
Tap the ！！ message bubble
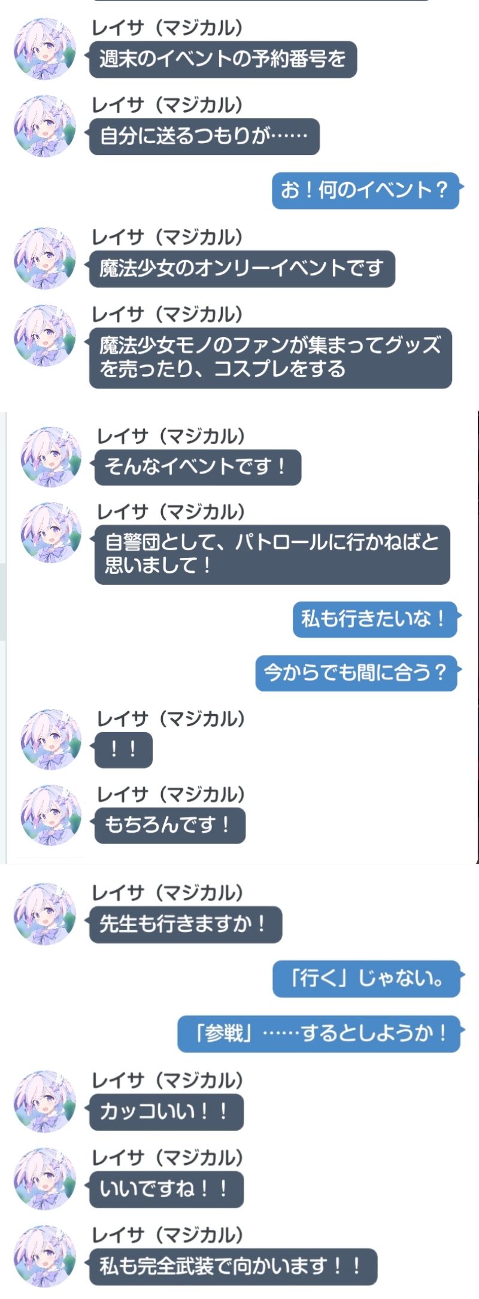point(123,749)
